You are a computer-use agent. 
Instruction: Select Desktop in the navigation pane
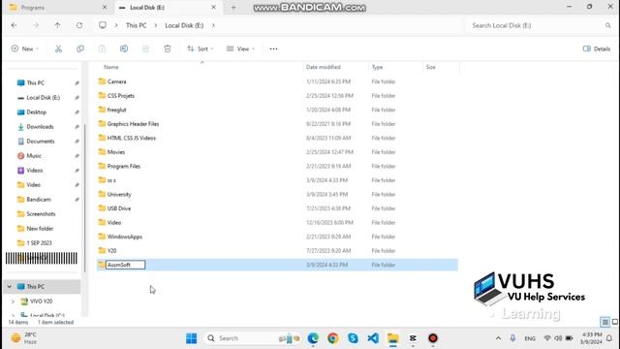pyautogui.click(x=37, y=112)
